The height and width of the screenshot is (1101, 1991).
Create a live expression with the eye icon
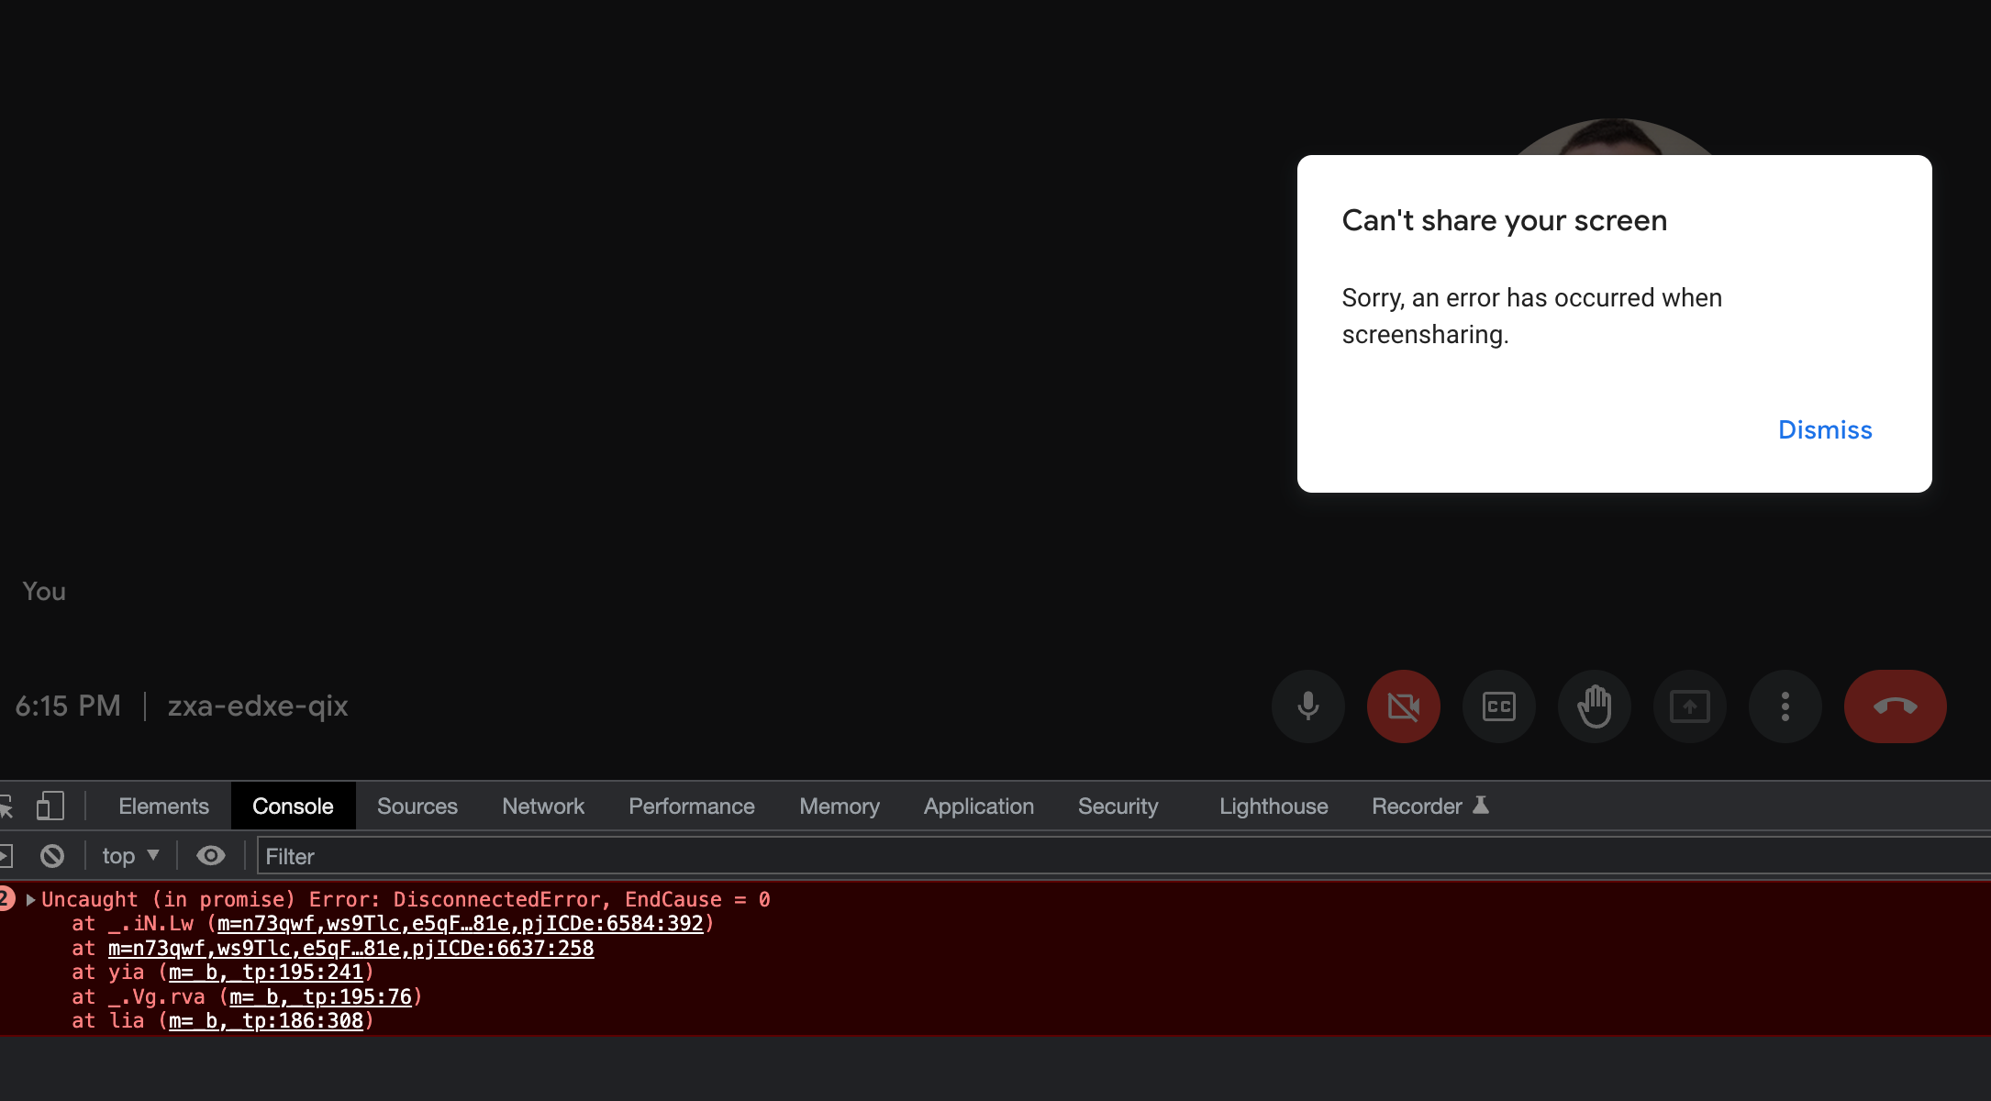[210, 855]
